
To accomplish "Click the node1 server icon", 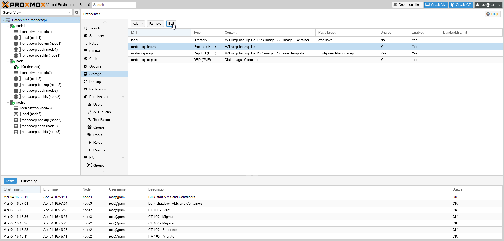I will [x=12, y=26].
